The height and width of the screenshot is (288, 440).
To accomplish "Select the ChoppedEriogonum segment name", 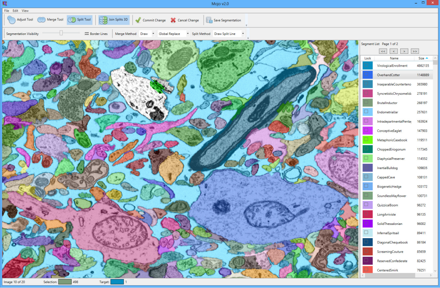I will (391, 149).
